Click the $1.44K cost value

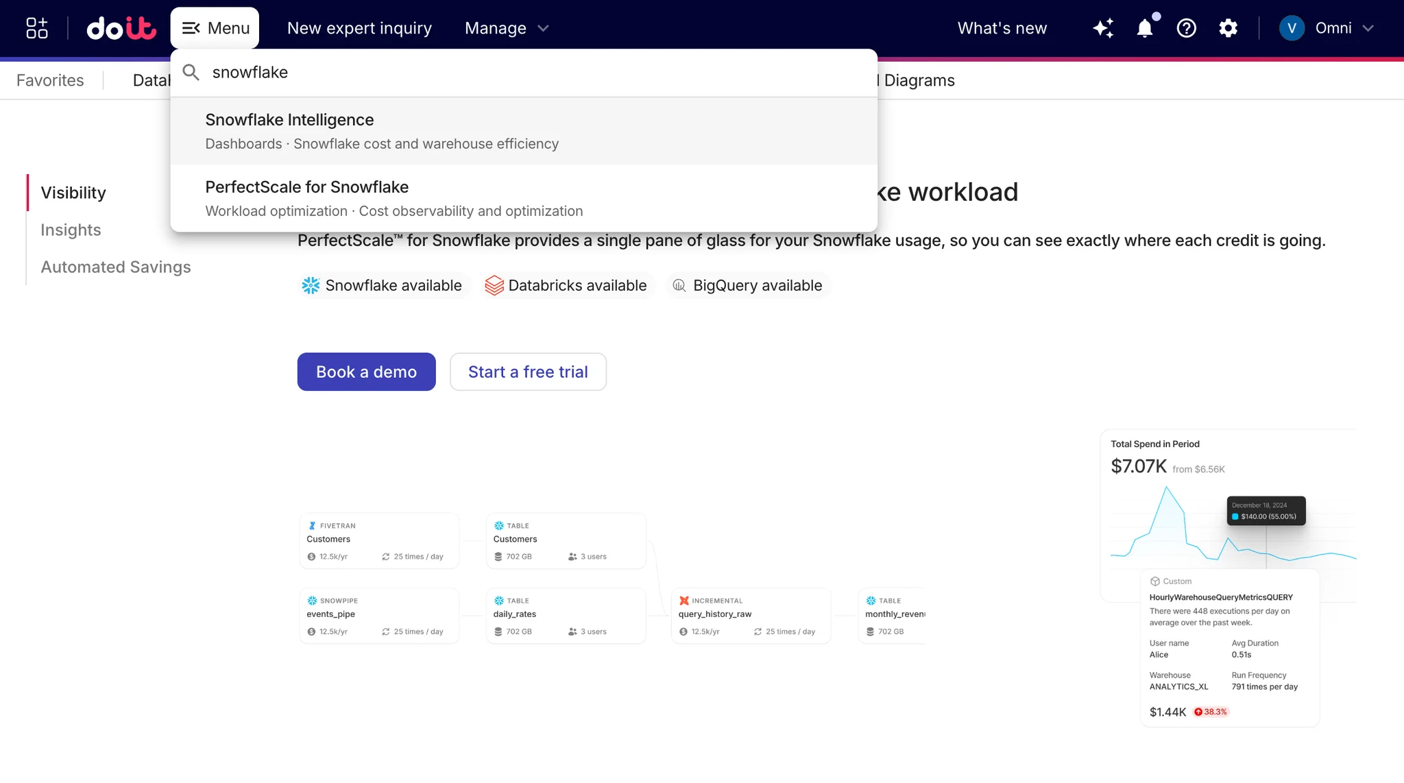pyautogui.click(x=1167, y=712)
